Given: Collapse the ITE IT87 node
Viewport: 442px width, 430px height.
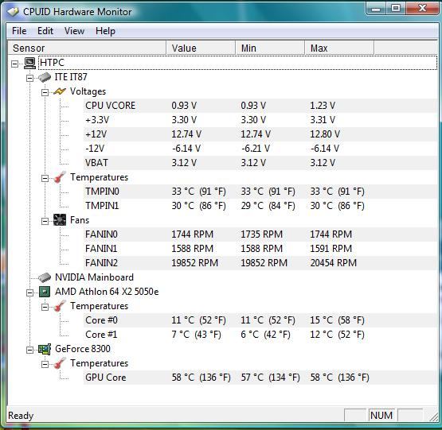Looking at the screenshot, I should coord(29,78).
